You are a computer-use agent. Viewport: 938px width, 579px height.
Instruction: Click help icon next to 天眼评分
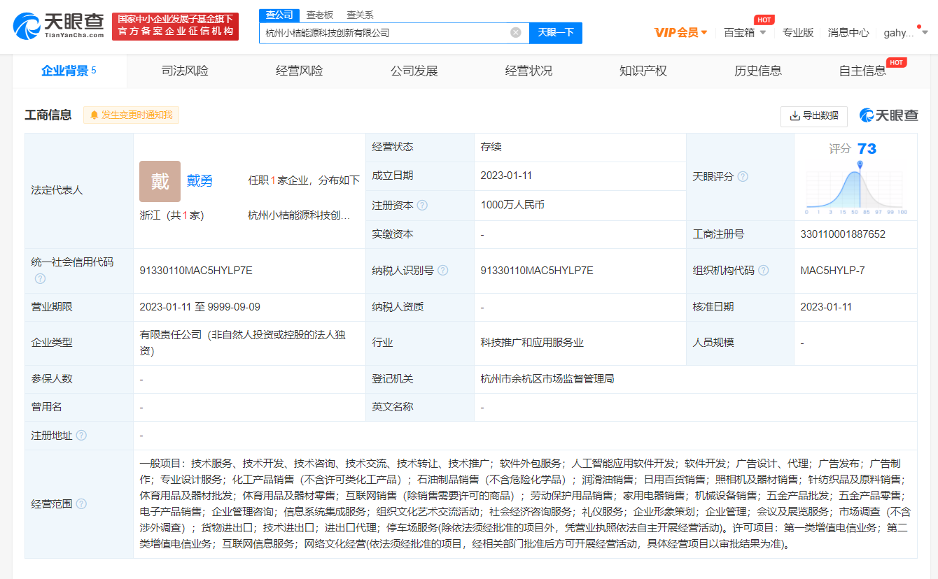tap(743, 177)
